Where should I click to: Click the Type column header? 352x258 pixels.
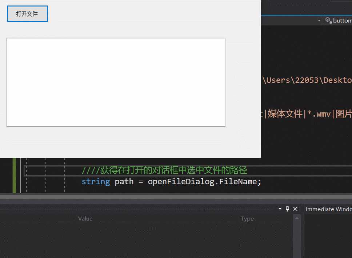tap(247, 219)
